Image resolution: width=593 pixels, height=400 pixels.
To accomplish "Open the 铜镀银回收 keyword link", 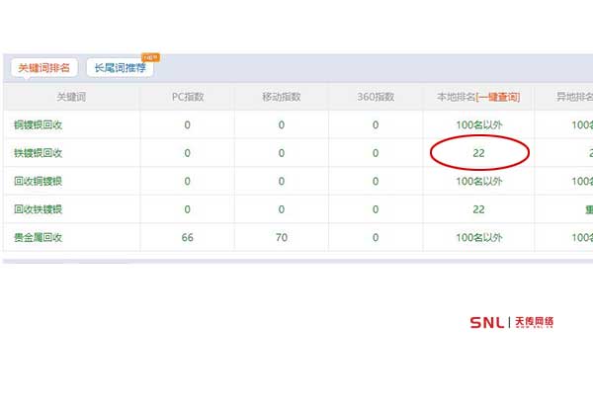I will pyautogui.click(x=39, y=125).
